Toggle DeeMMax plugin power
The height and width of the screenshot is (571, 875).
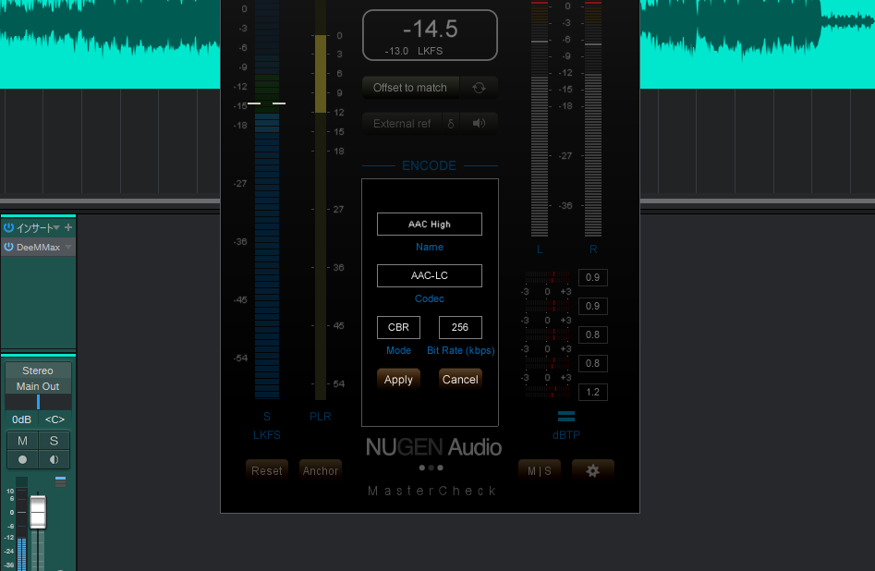(8, 247)
